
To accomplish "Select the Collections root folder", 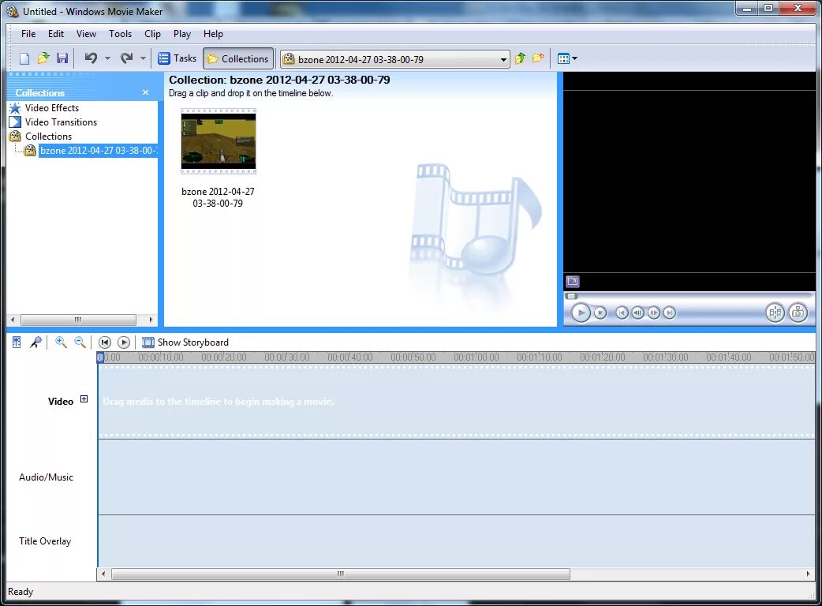I will pos(41,137).
